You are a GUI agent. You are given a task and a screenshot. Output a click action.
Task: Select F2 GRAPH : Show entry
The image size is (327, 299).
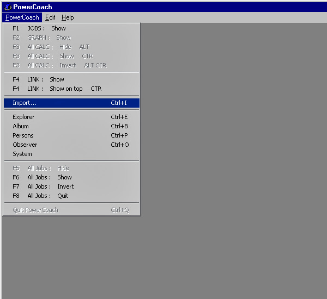click(x=71, y=38)
